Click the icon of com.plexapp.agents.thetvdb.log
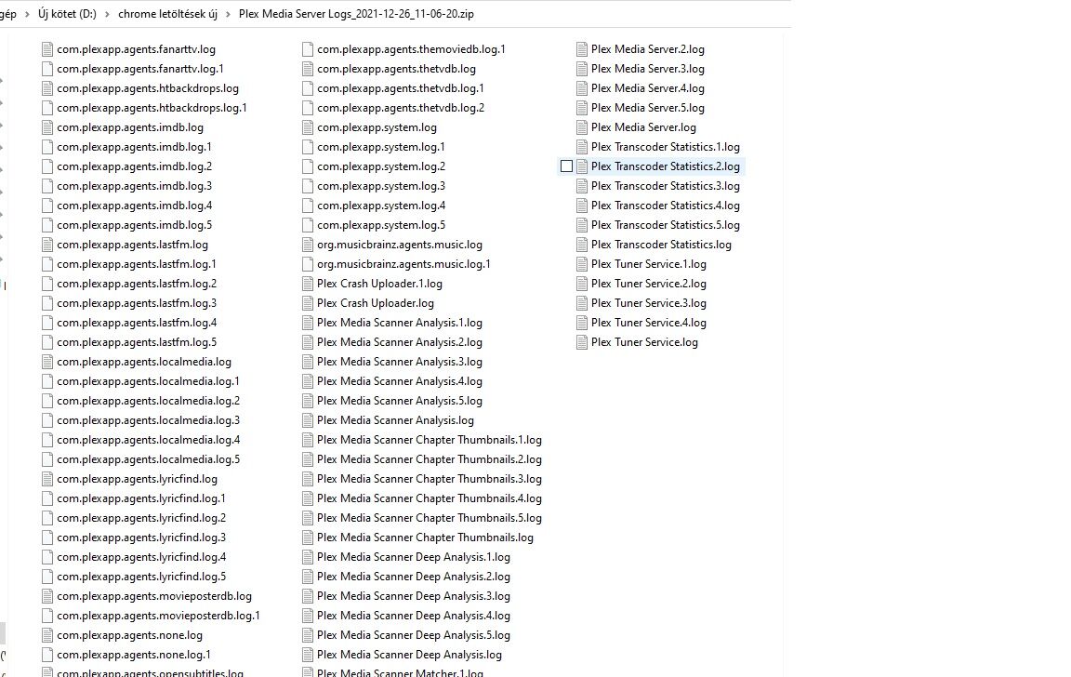 tap(308, 69)
